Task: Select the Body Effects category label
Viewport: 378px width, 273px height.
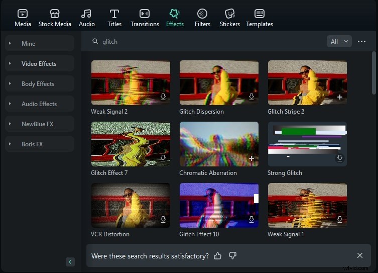Action: coord(38,84)
